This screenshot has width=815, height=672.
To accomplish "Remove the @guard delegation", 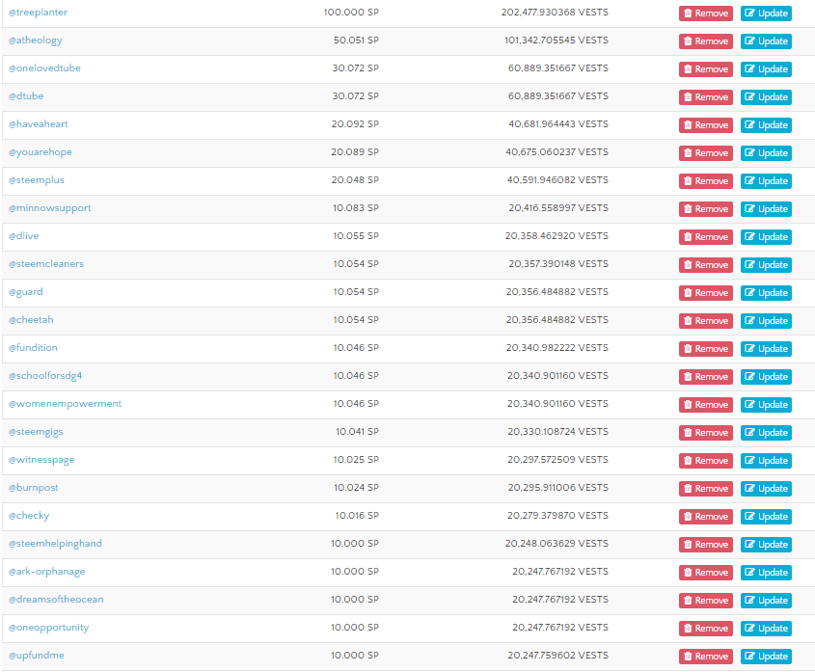I will pyautogui.click(x=706, y=293).
